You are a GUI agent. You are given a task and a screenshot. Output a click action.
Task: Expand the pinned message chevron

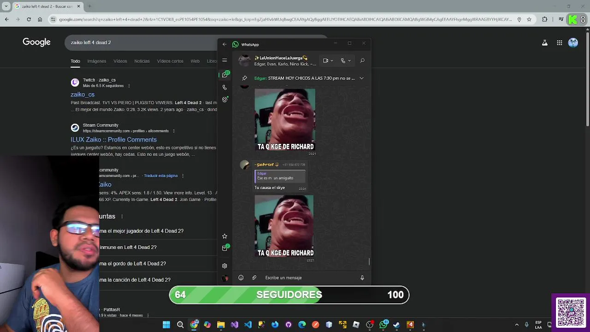tap(361, 78)
